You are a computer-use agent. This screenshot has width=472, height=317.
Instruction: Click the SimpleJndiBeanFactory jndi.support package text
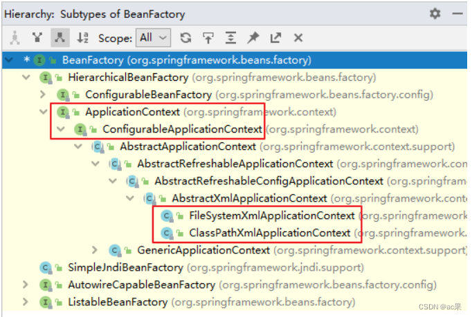coord(275,268)
